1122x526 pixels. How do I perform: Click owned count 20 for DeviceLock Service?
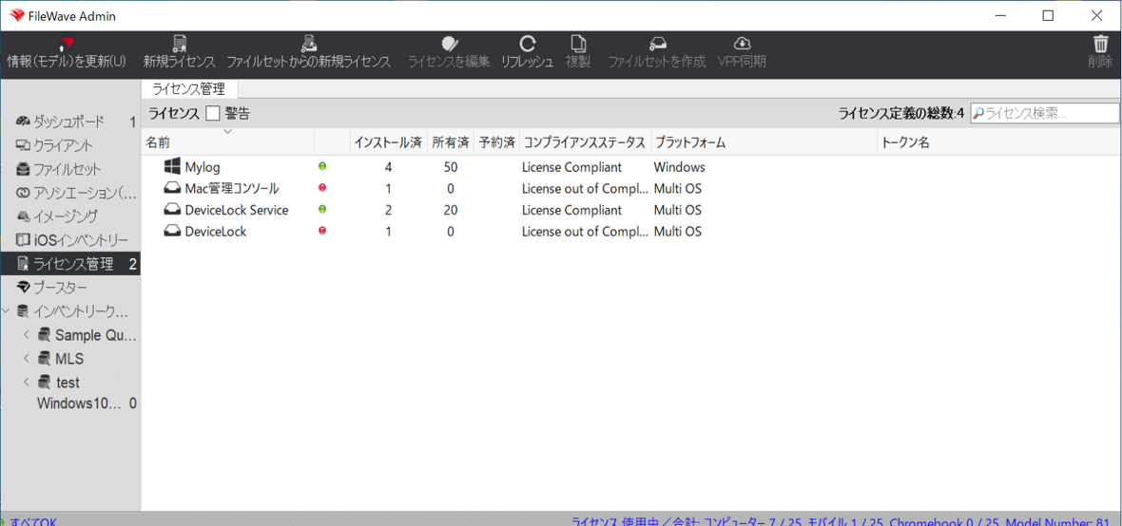point(450,210)
